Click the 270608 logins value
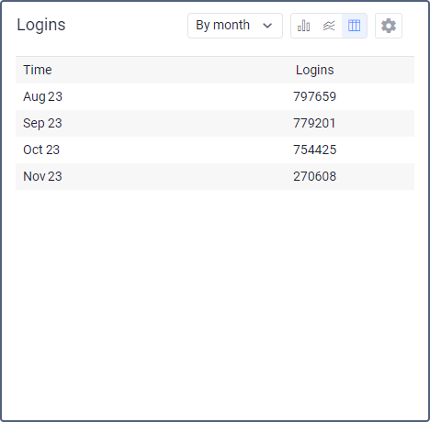The height and width of the screenshot is (422, 430). point(314,176)
